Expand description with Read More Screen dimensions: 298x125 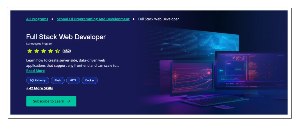coord(36,71)
